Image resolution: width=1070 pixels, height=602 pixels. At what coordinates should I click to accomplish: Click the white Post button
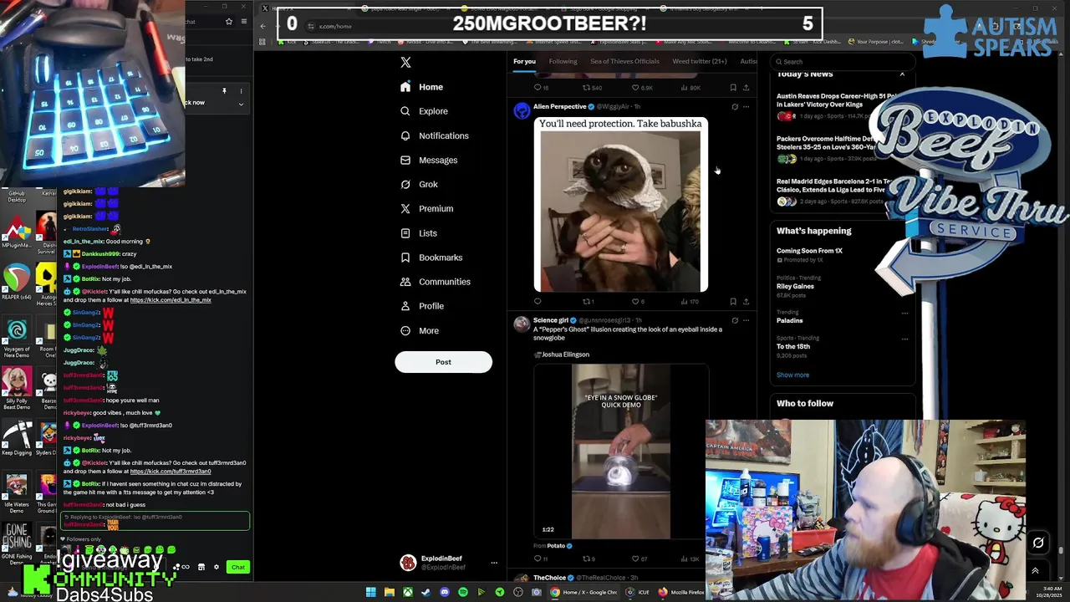pos(443,362)
